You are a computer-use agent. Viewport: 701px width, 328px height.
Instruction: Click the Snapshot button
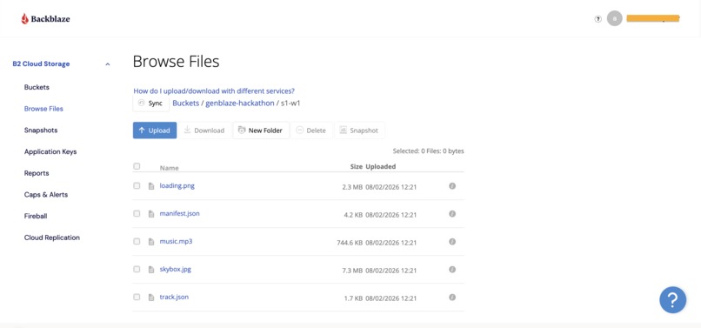[x=359, y=131]
